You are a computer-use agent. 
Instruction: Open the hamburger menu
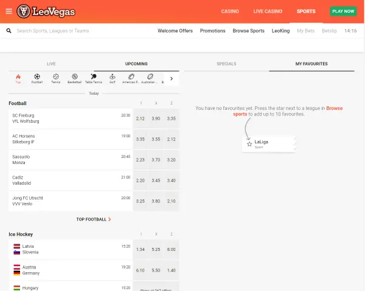click(x=9, y=11)
